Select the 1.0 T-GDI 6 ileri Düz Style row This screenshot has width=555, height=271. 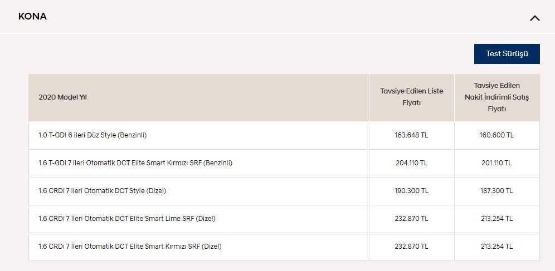click(284, 135)
